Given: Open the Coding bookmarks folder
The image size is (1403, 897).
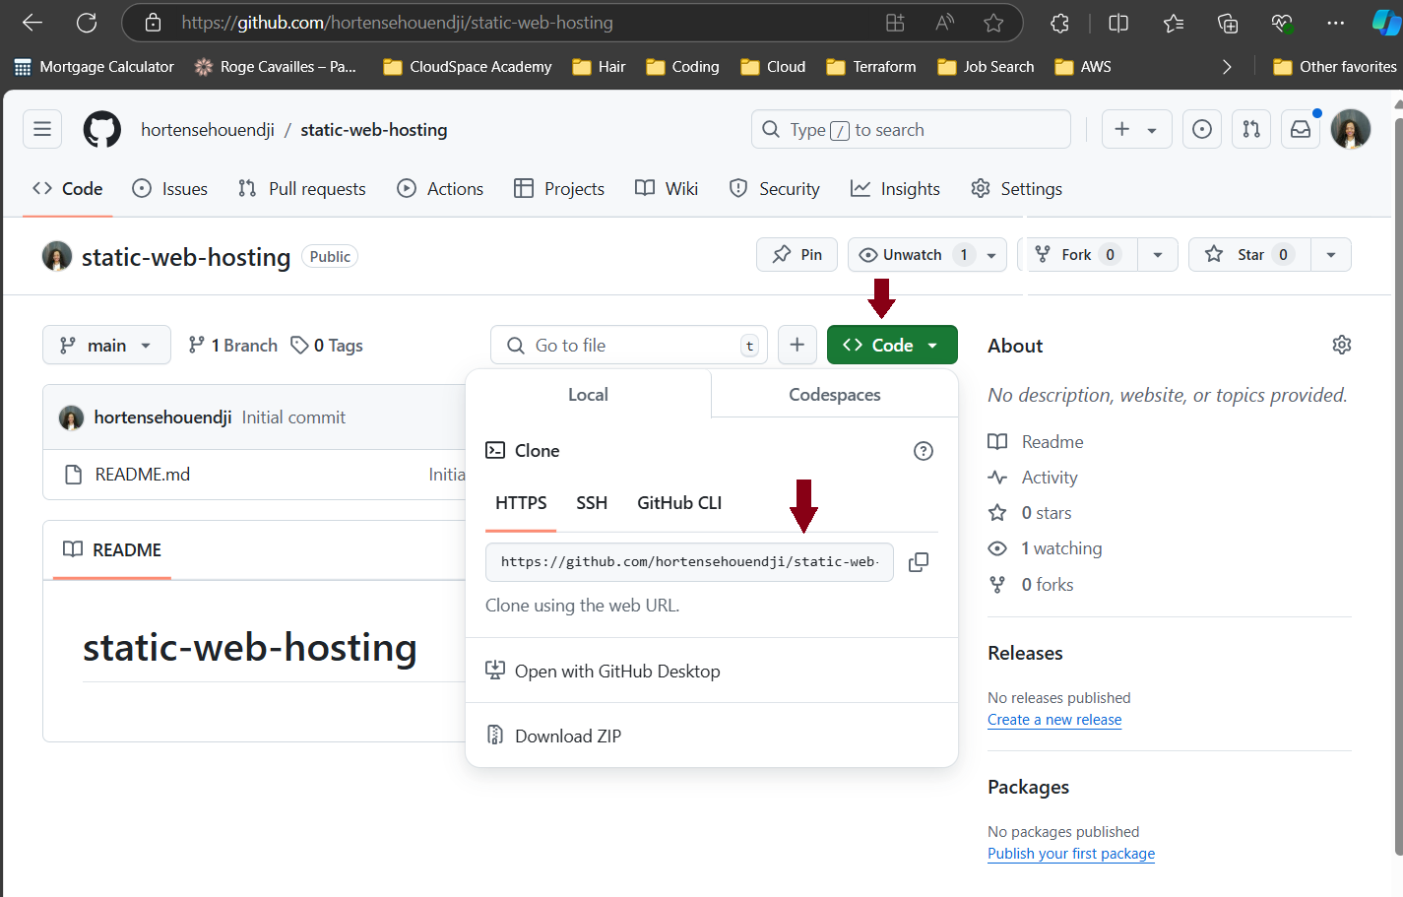Looking at the screenshot, I should pyautogui.click(x=682, y=67).
